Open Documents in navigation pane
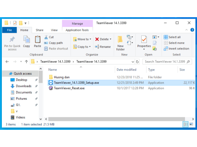The image size is (197, 147). point(24,92)
